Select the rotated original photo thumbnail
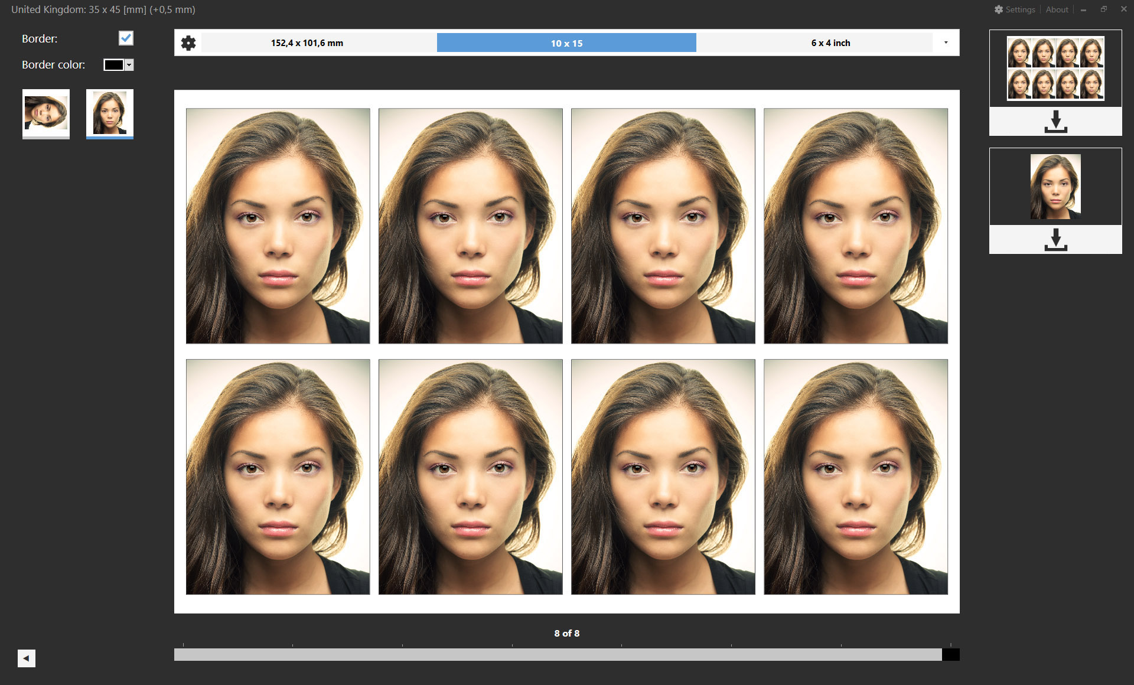 46,113
